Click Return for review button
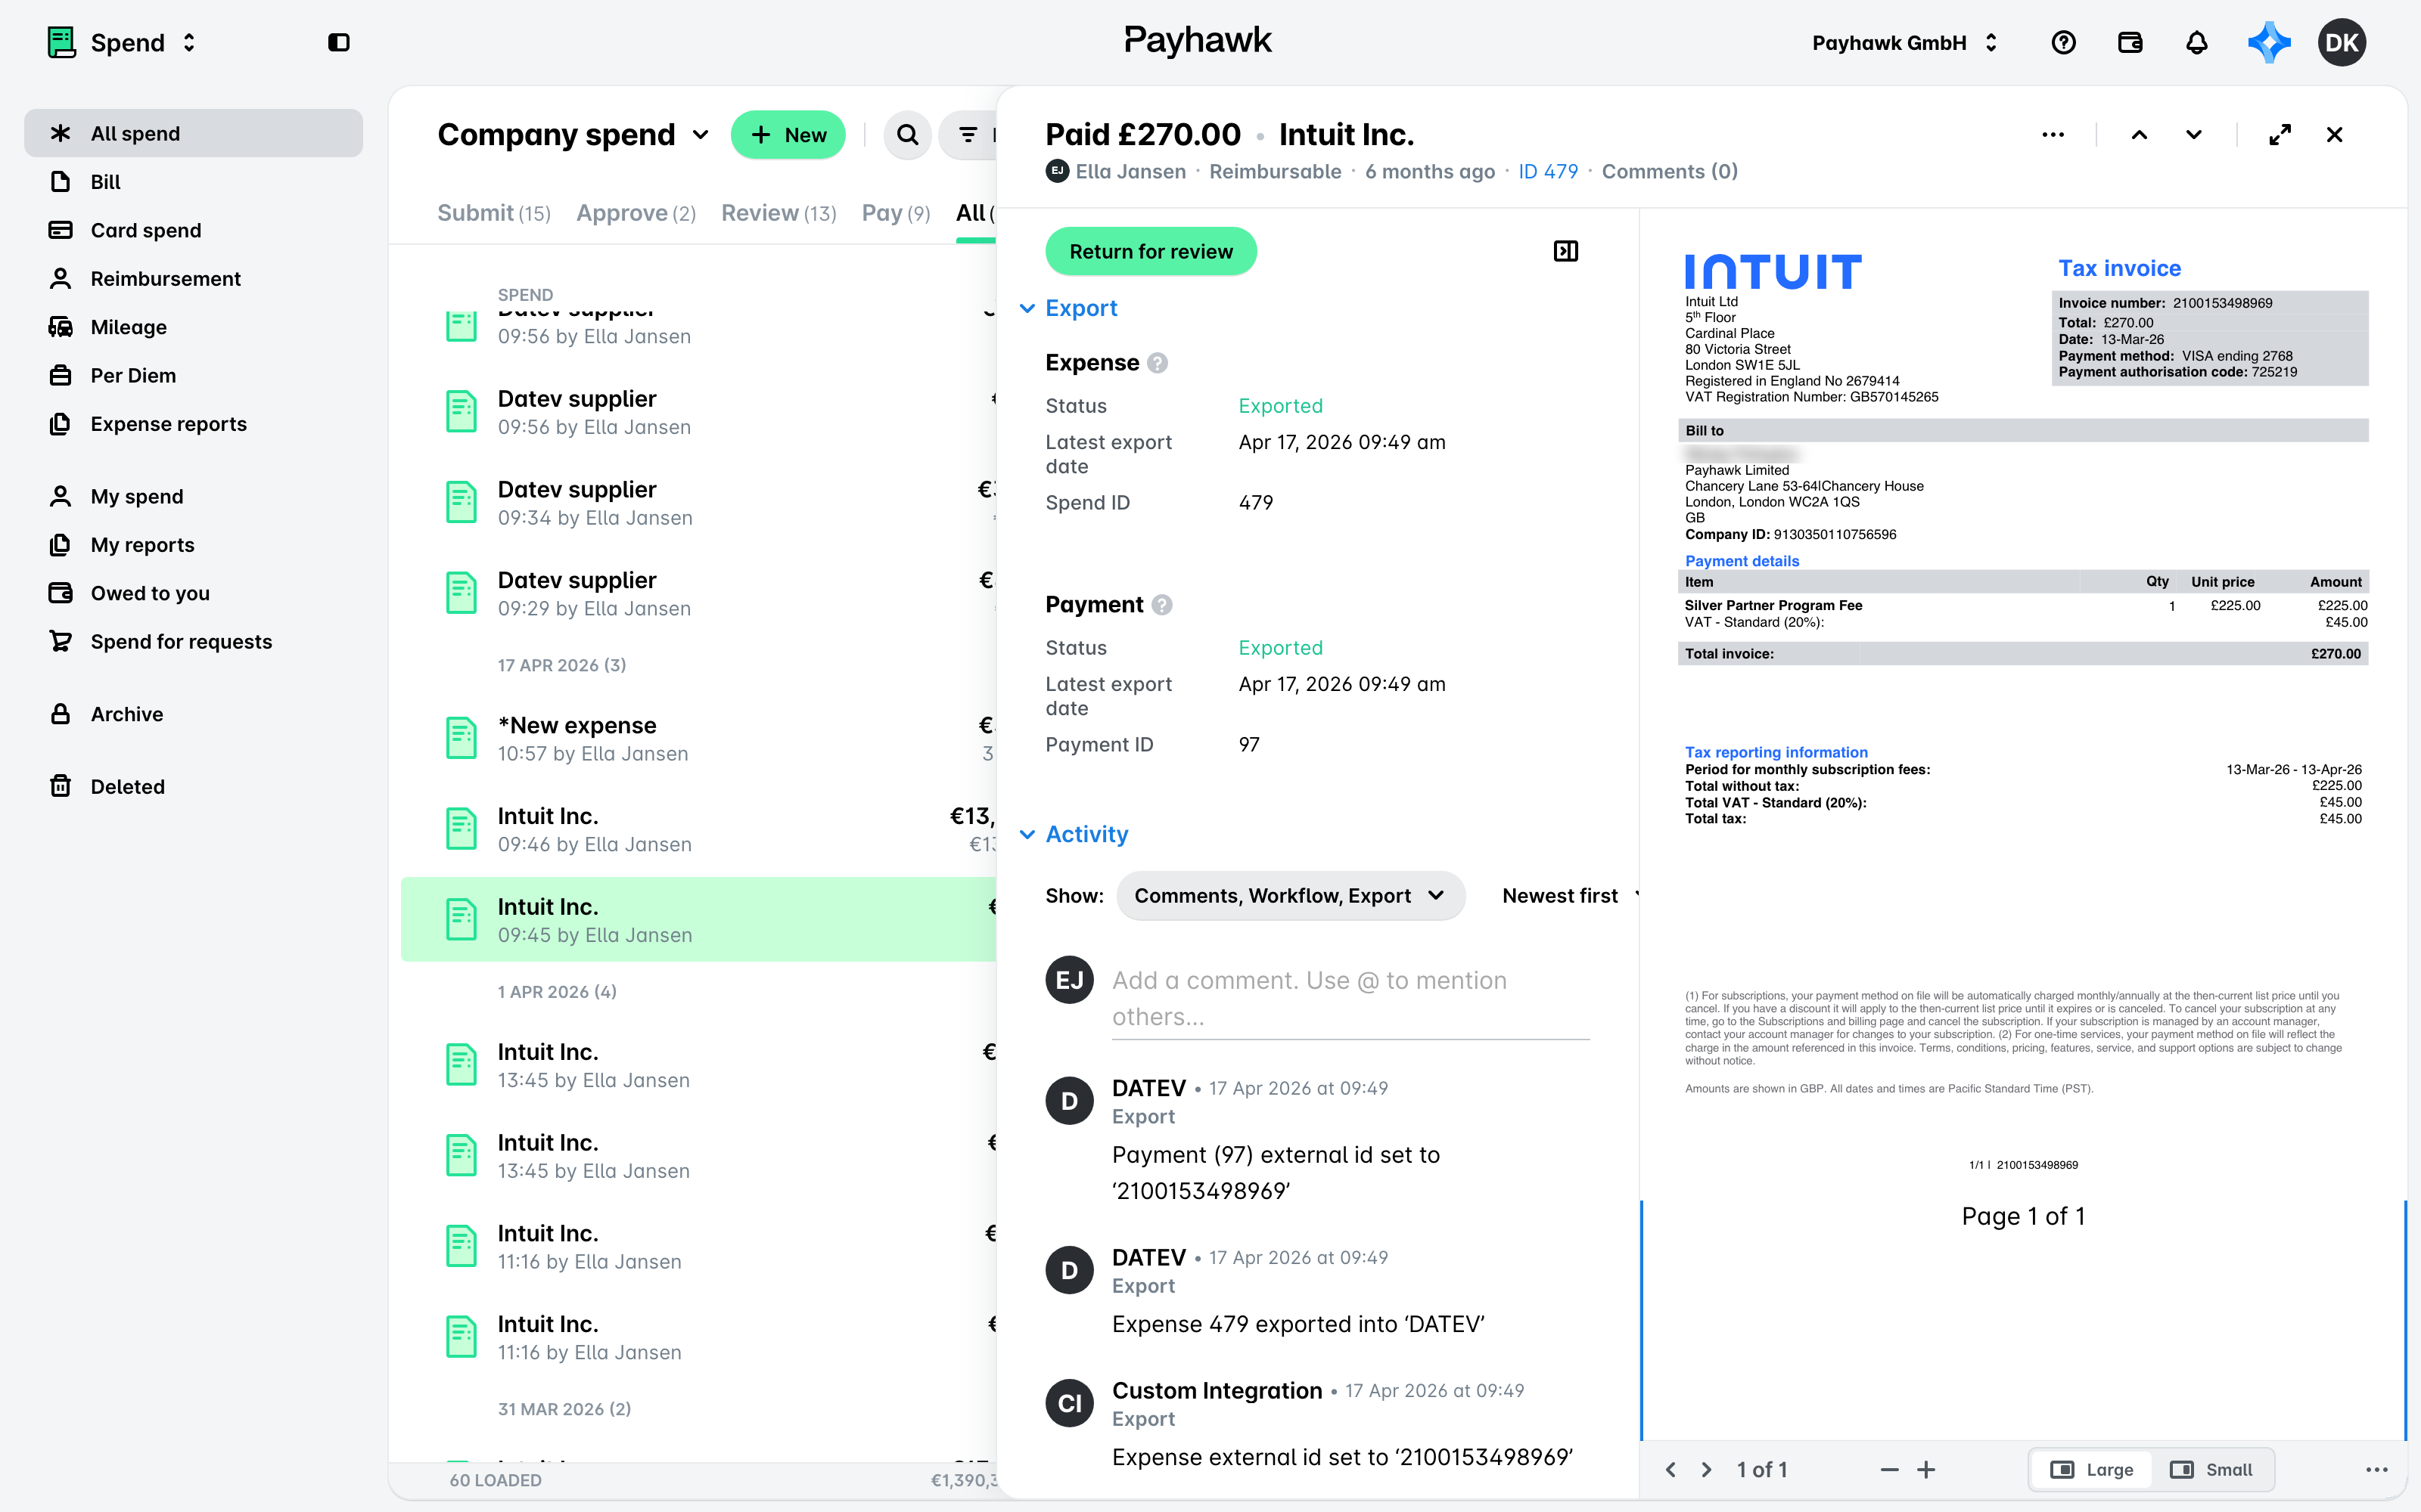This screenshot has height=1512, width=2421. (x=1151, y=251)
